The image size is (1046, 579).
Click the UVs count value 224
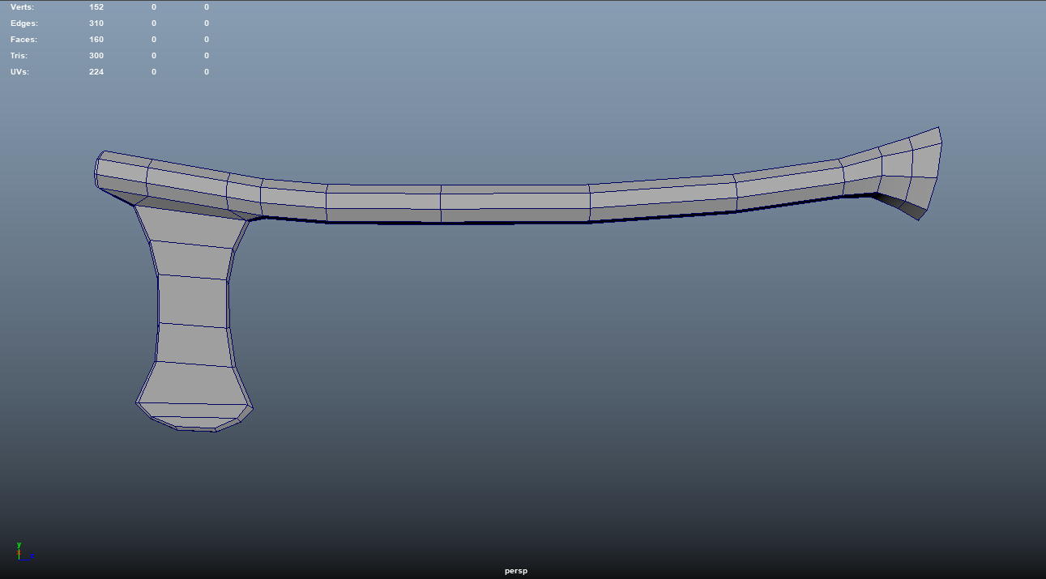(96, 72)
